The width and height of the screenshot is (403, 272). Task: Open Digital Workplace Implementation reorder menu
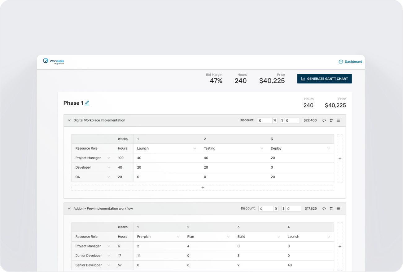(338, 120)
